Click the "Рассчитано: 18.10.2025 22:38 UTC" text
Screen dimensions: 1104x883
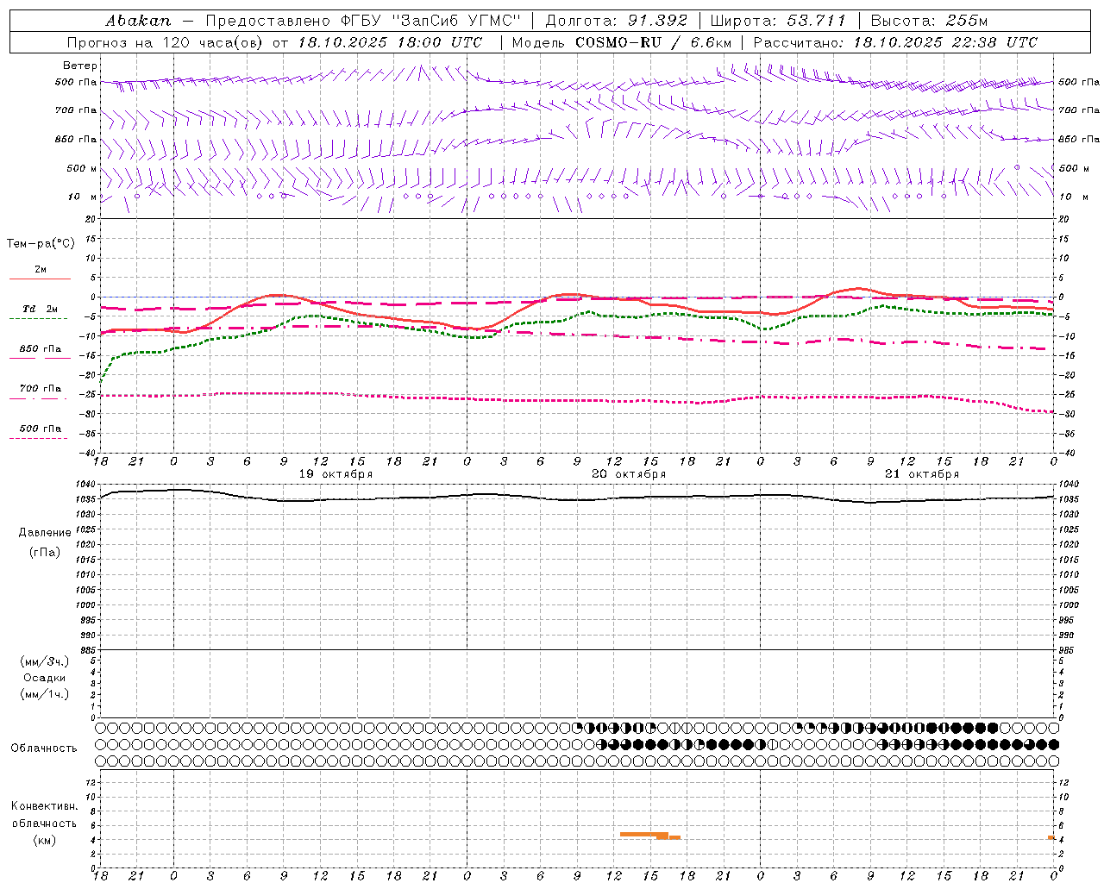click(x=895, y=42)
